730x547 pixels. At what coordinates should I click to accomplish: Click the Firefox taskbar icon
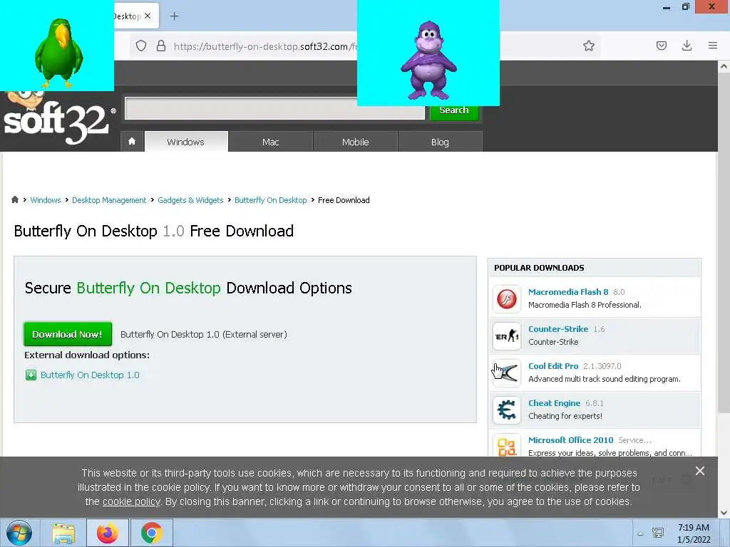pyautogui.click(x=108, y=533)
